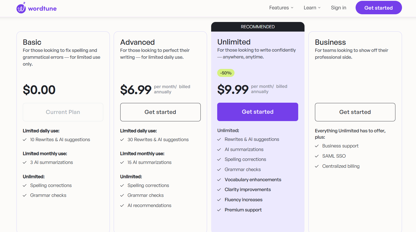Image resolution: width=416 pixels, height=232 pixels.
Task: Click the Wordtune logo icon
Action: (21, 8)
